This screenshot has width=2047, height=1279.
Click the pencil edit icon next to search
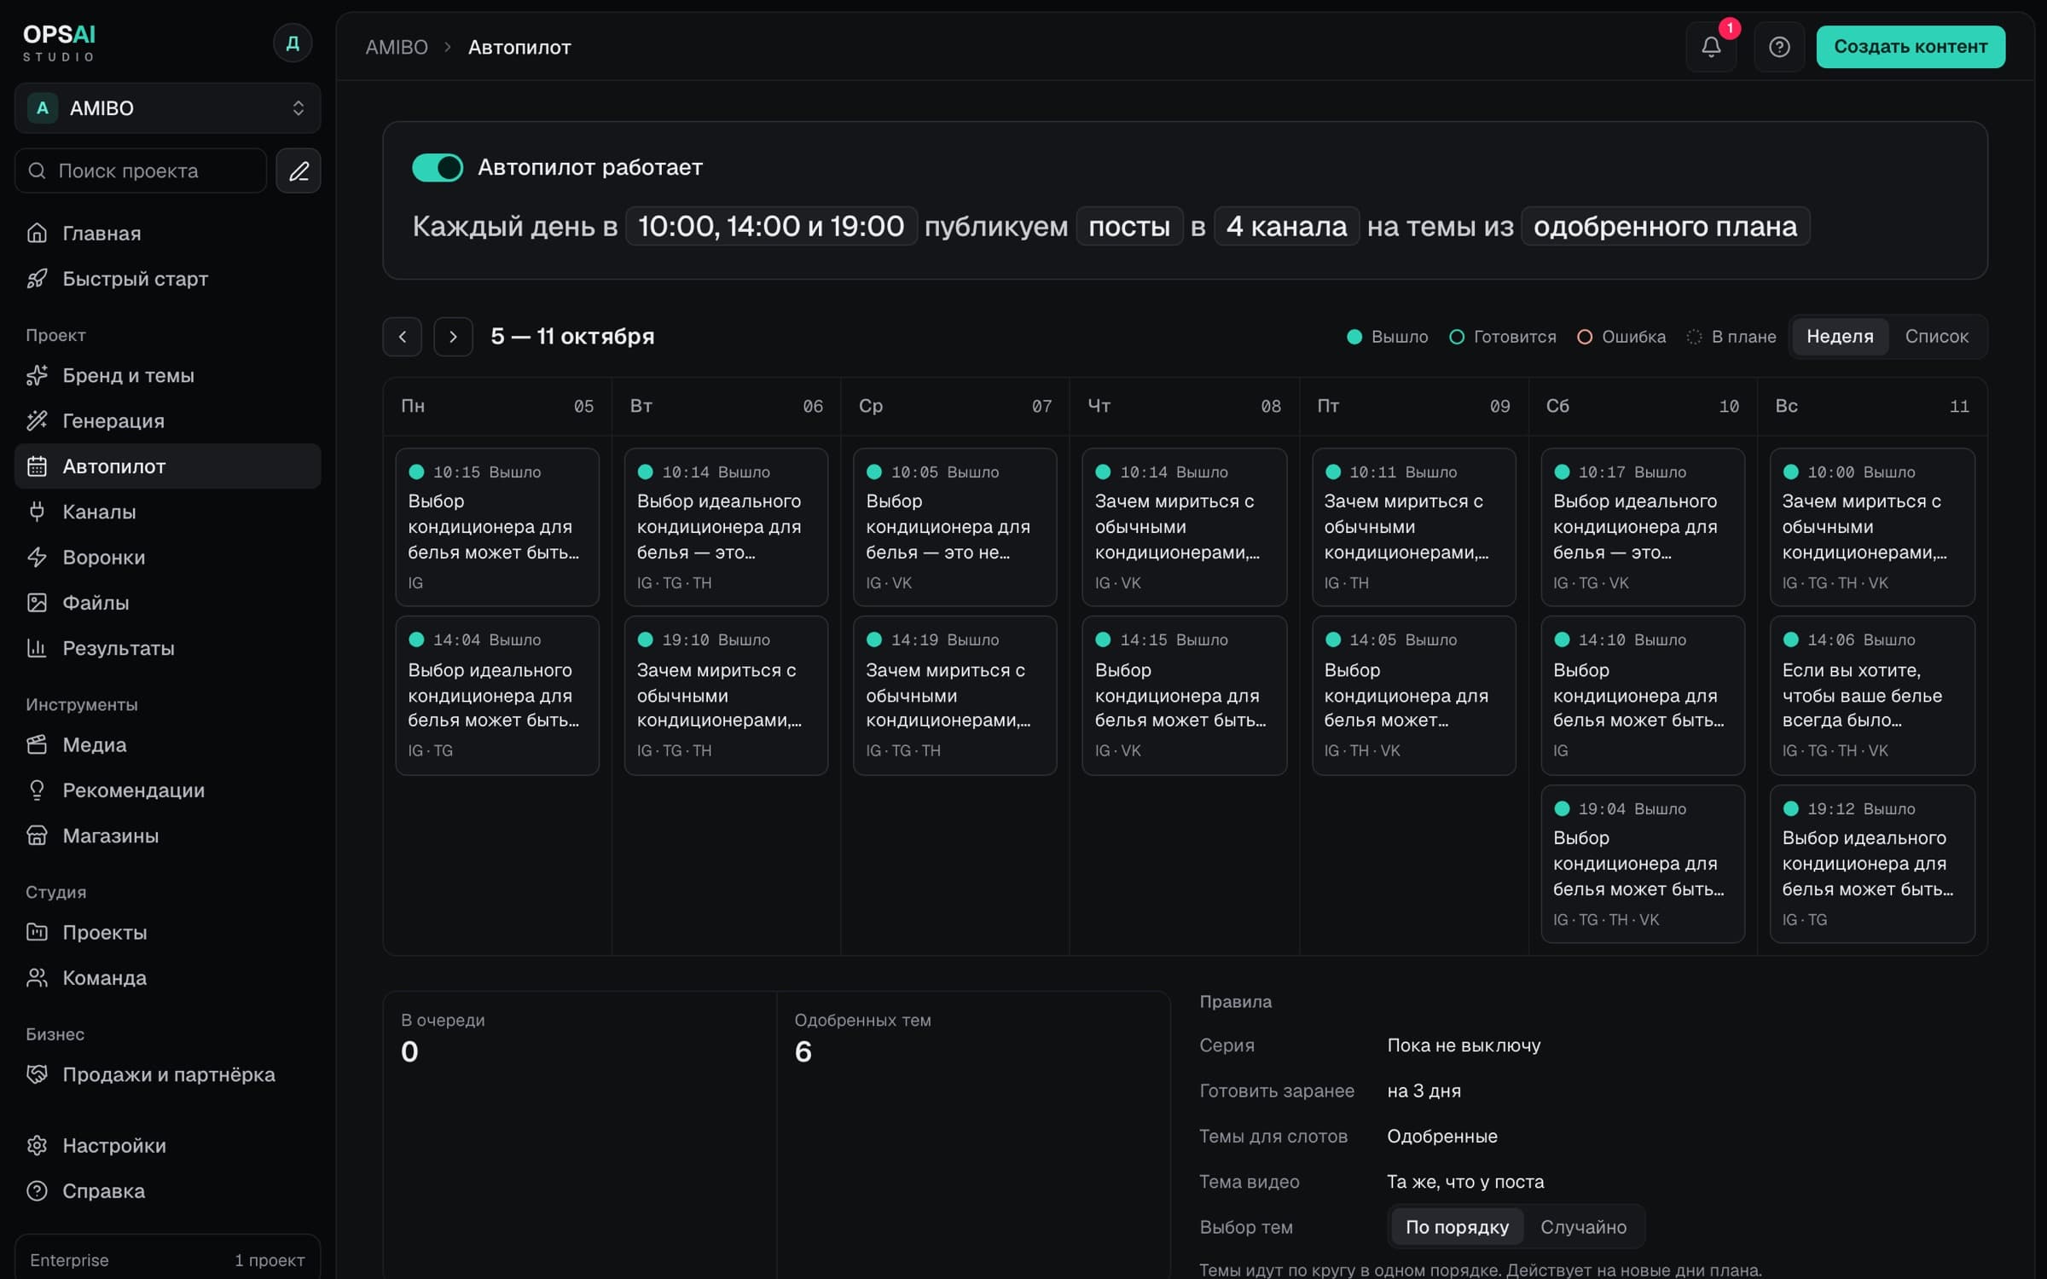click(x=299, y=171)
